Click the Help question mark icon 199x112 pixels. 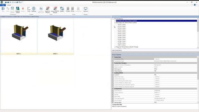coord(195,5)
